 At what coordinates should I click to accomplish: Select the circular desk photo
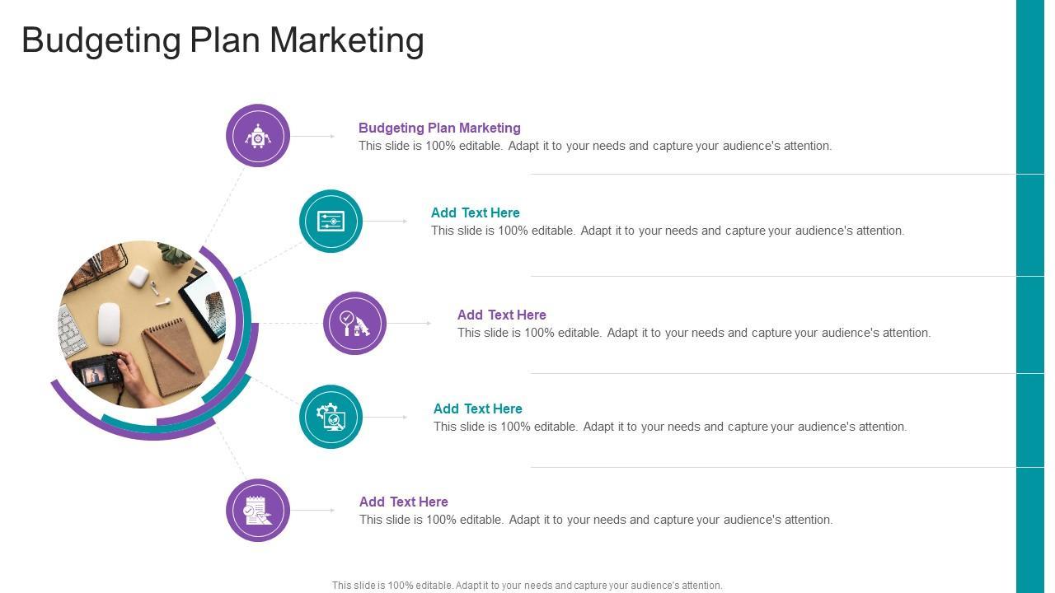[x=142, y=325]
